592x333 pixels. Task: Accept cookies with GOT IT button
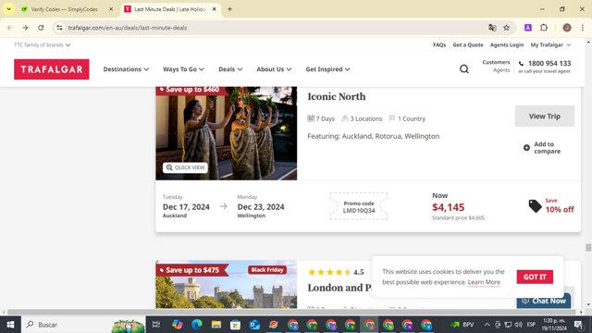click(x=535, y=277)
